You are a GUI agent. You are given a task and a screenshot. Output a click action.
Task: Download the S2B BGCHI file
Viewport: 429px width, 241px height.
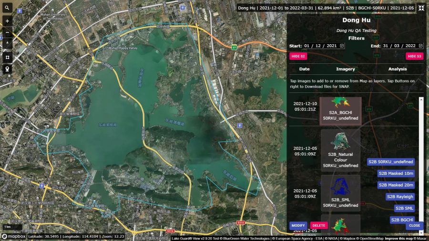coord(402,220)
